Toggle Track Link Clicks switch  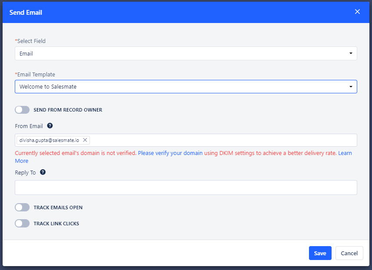[22, 223]
